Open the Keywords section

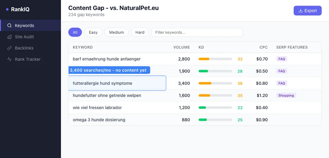click(31, 26)
